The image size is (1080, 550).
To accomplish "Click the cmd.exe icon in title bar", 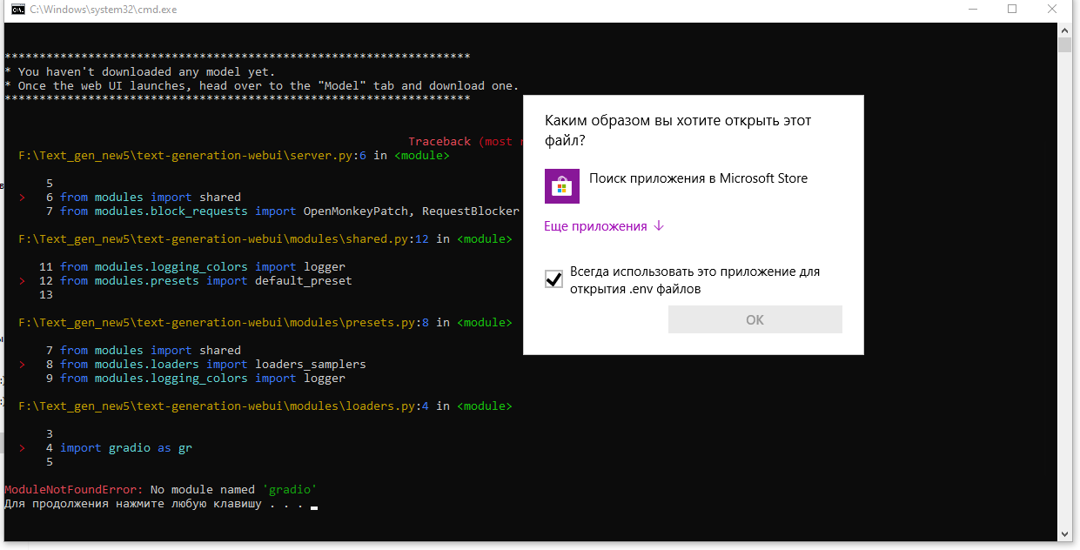I will [17, 10].
